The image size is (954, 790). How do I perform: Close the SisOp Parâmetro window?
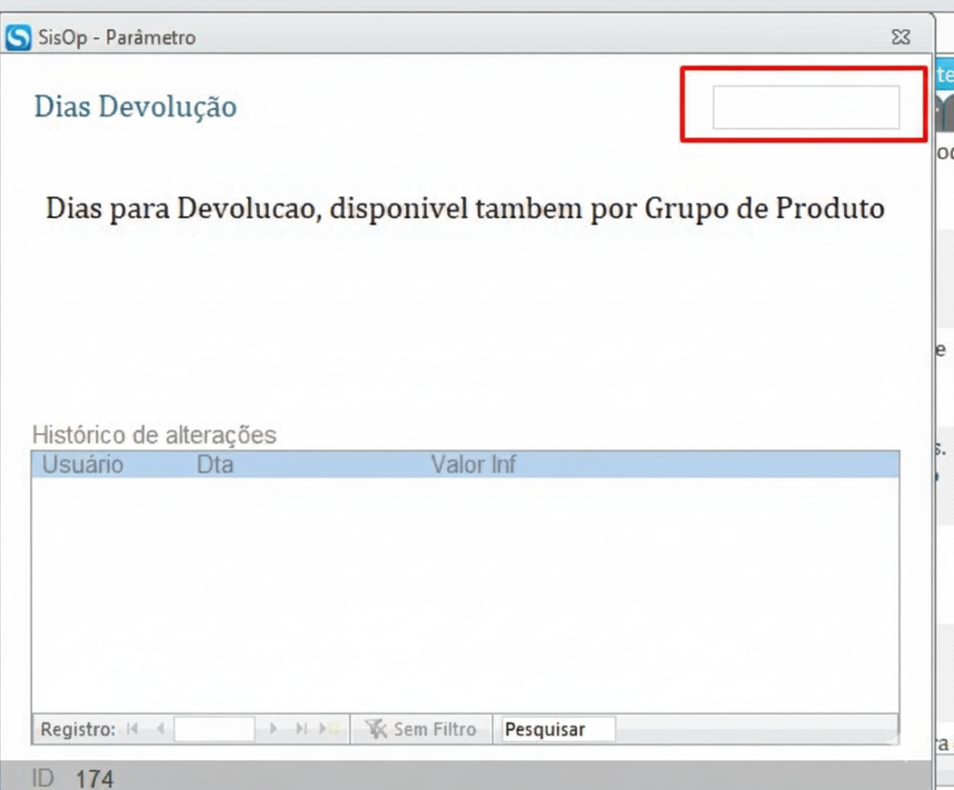[900, 37]
